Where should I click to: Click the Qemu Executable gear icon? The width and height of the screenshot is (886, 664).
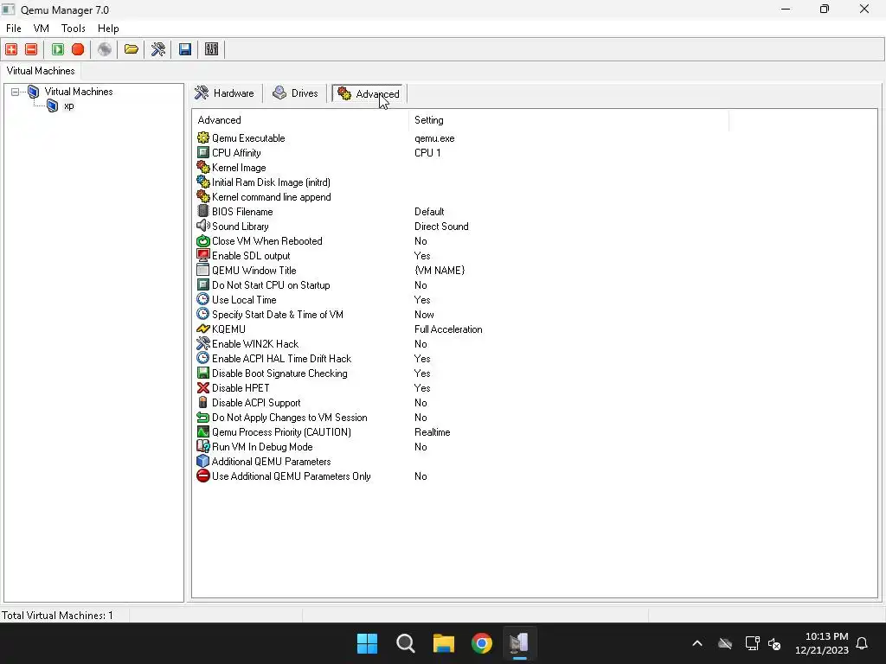[202, 137]
